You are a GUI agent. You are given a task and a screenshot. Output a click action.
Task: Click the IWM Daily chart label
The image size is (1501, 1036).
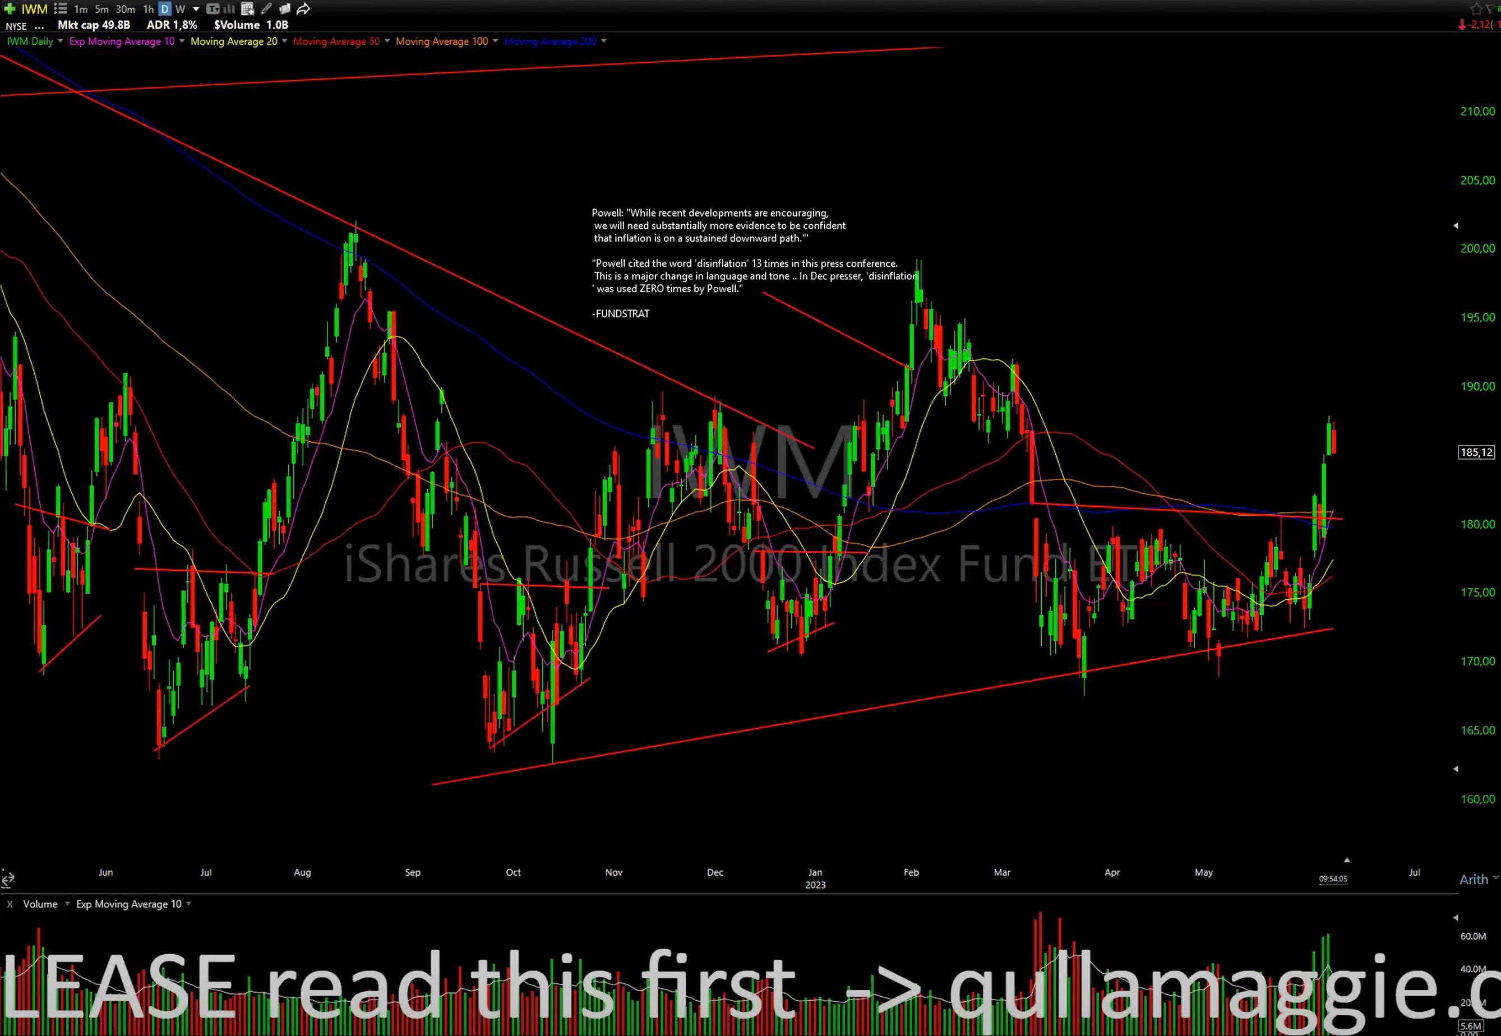click(30, 41)
